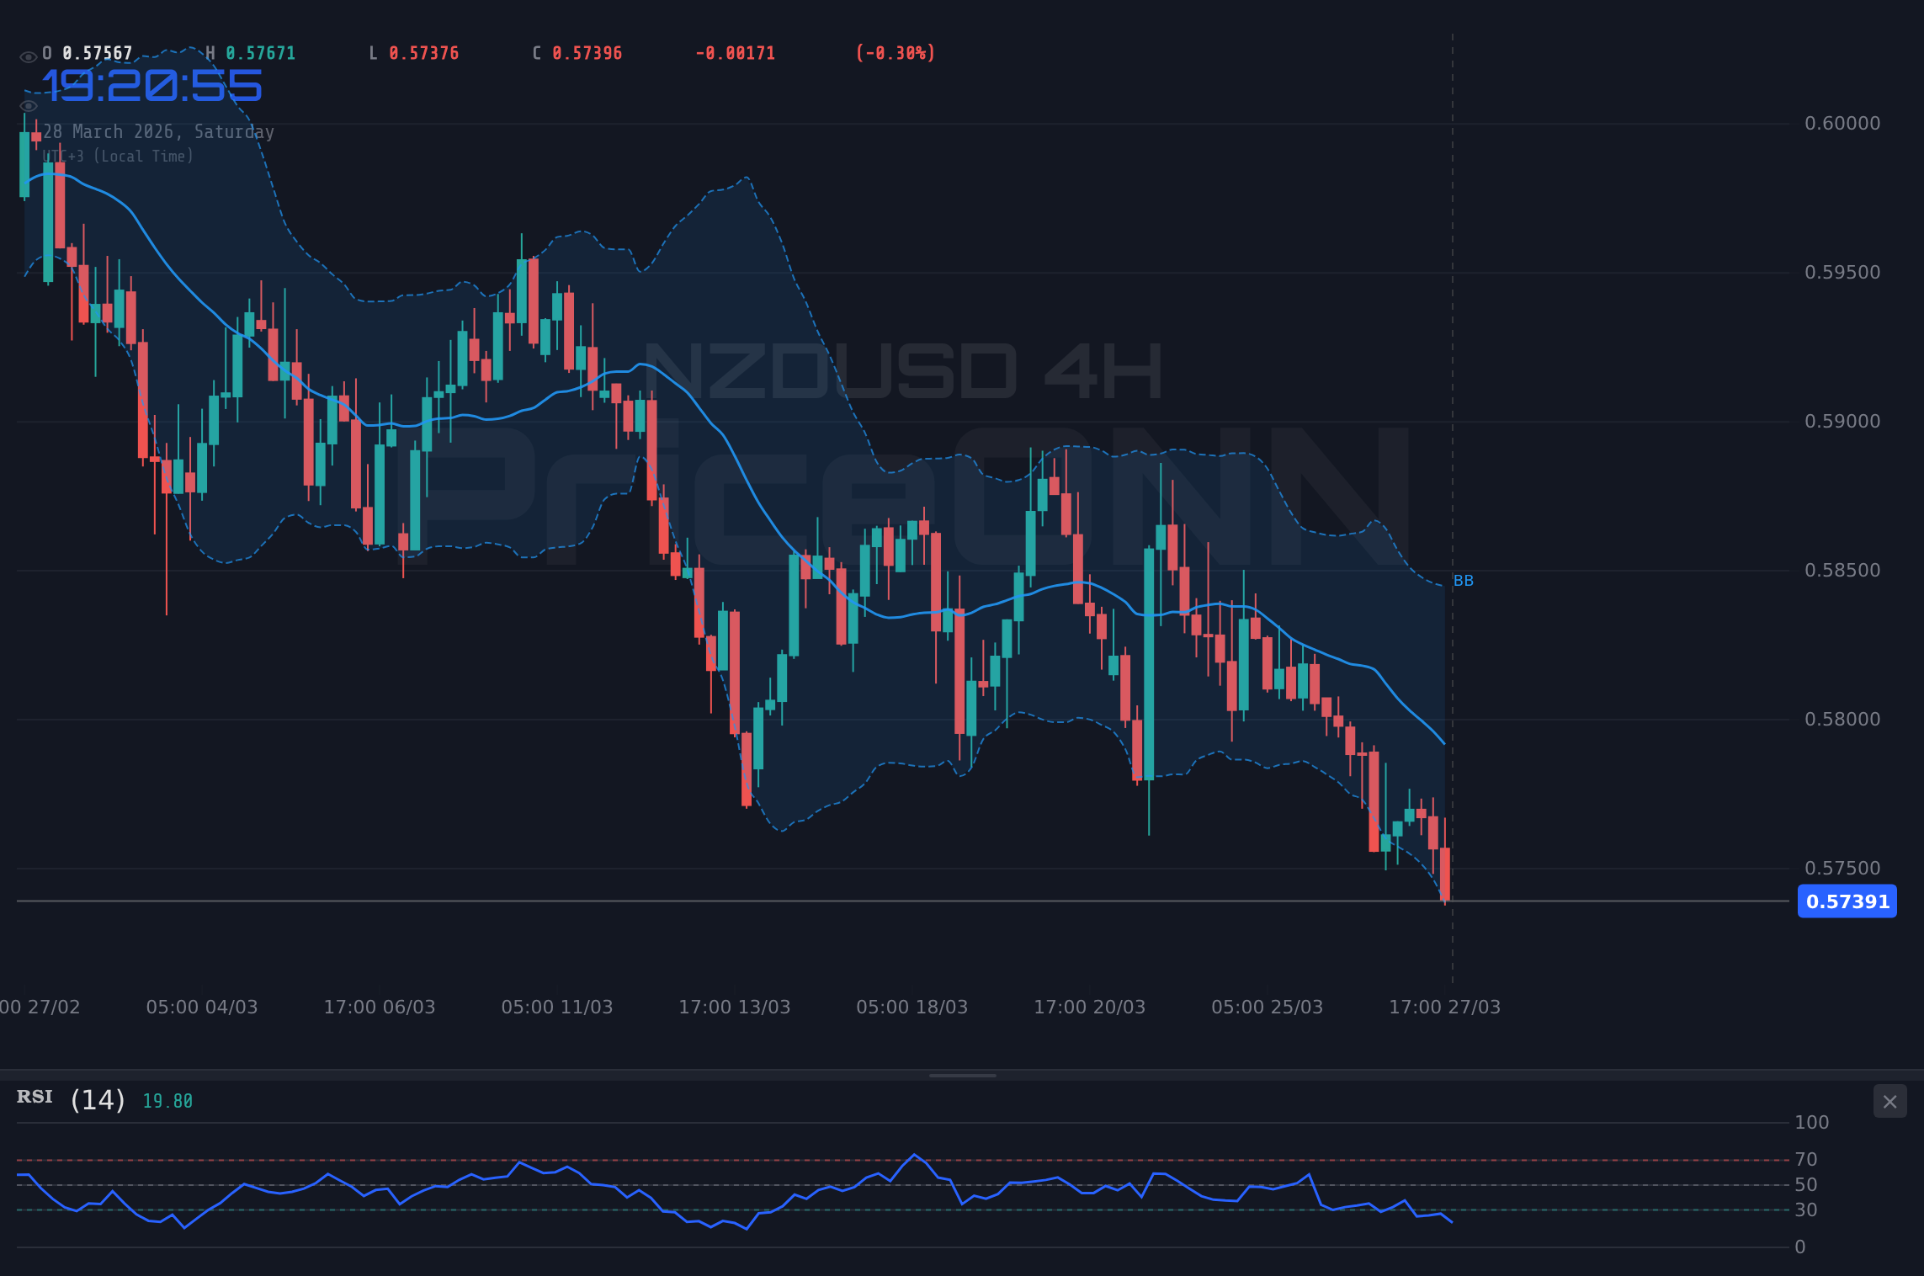Click the date label 28 March 2026, Saturday
Image resolution: width=1924 pixels, height=1276 pixels.
(160, 131)
